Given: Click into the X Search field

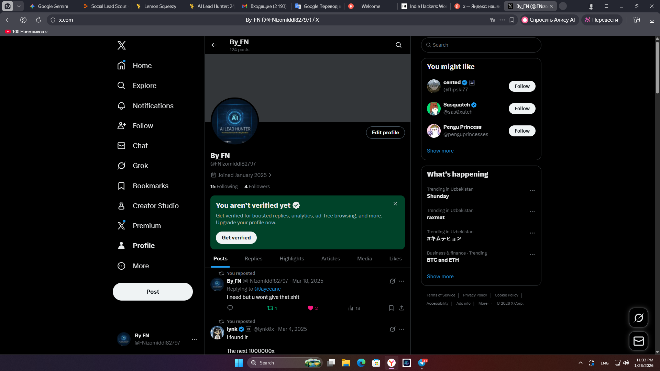Looking at the screenshot, I should point(481,45).
